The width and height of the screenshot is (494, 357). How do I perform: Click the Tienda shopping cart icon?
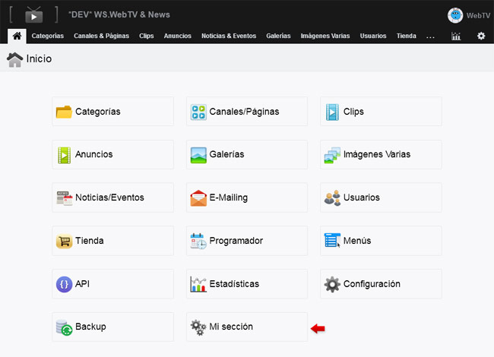[65, 242]
